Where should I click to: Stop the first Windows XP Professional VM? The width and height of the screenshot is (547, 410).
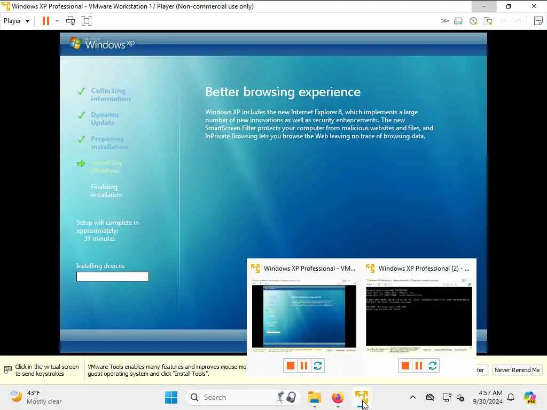(x=290, y=365)
